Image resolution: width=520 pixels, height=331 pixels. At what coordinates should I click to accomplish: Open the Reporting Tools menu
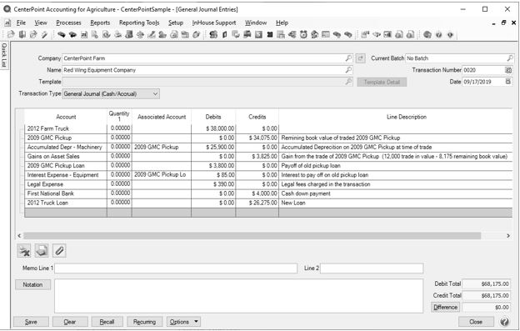coord(139,23)
